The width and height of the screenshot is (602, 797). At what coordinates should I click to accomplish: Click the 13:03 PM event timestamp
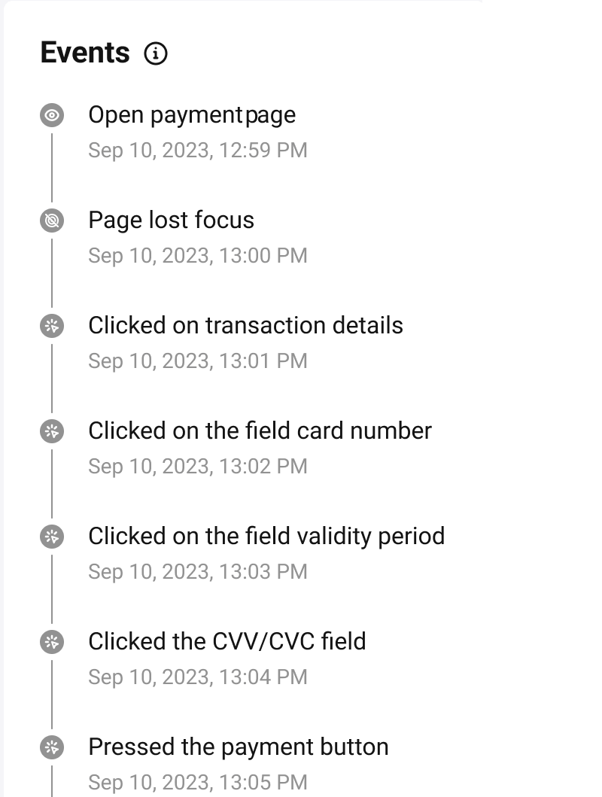[x=198, y=572]
